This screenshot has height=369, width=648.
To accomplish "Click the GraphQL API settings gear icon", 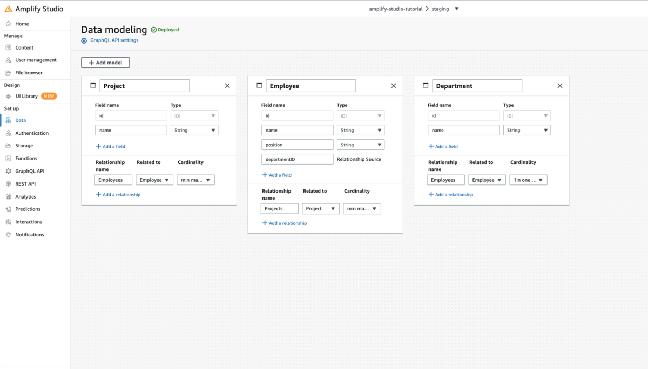I will pos(84,40).
